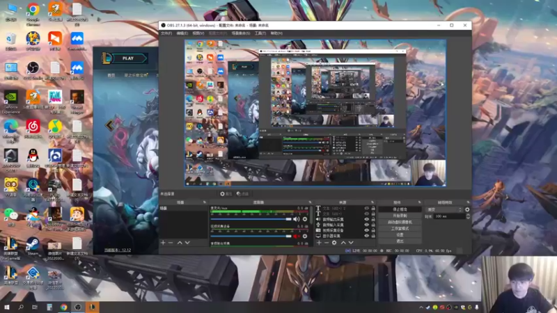Move scene up with the up arrow
Image resolution: width=557 pixels, height=313 pixels.
coord(180,243)
